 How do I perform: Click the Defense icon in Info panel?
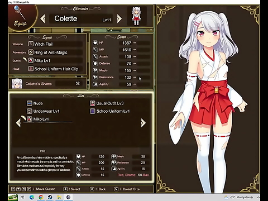click(78, 175)
